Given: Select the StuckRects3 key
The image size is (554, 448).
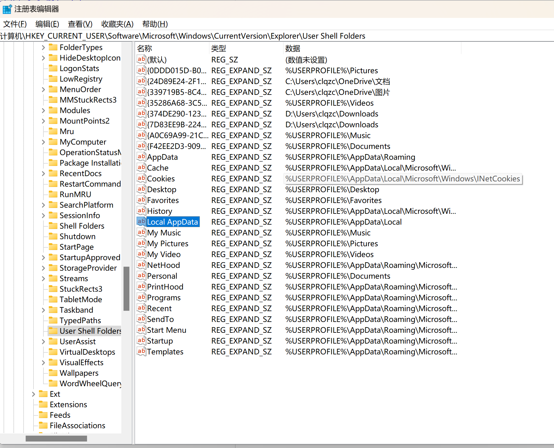Looking at the screenshot, I should (81, 289).
